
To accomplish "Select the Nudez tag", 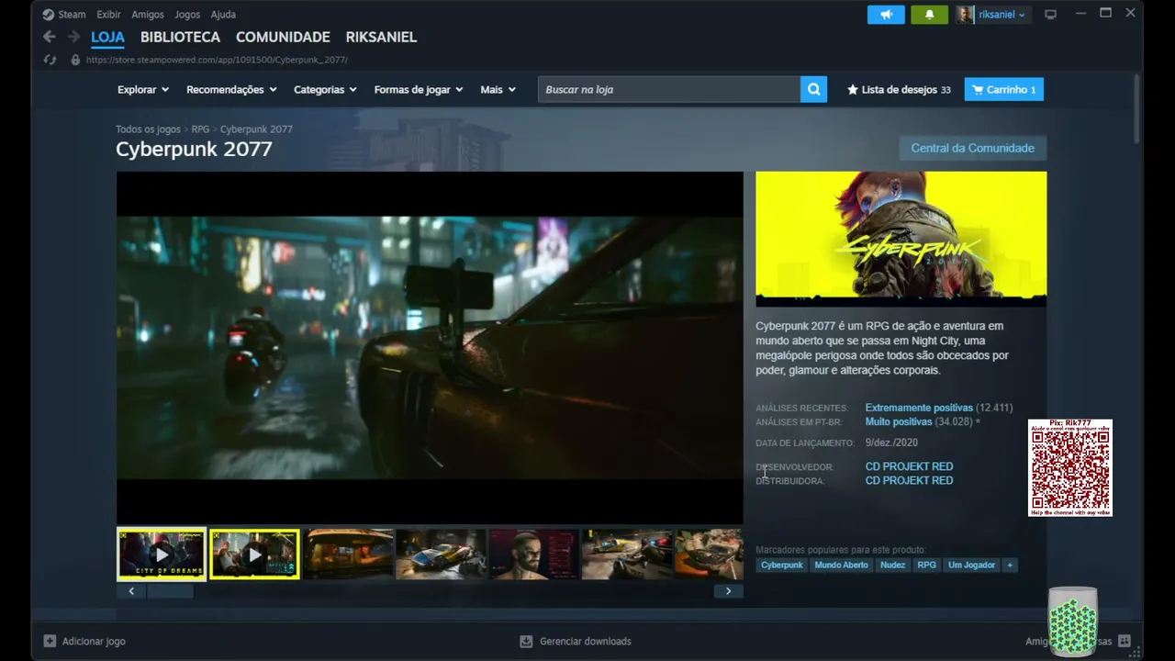I will [x=892, y=566].
